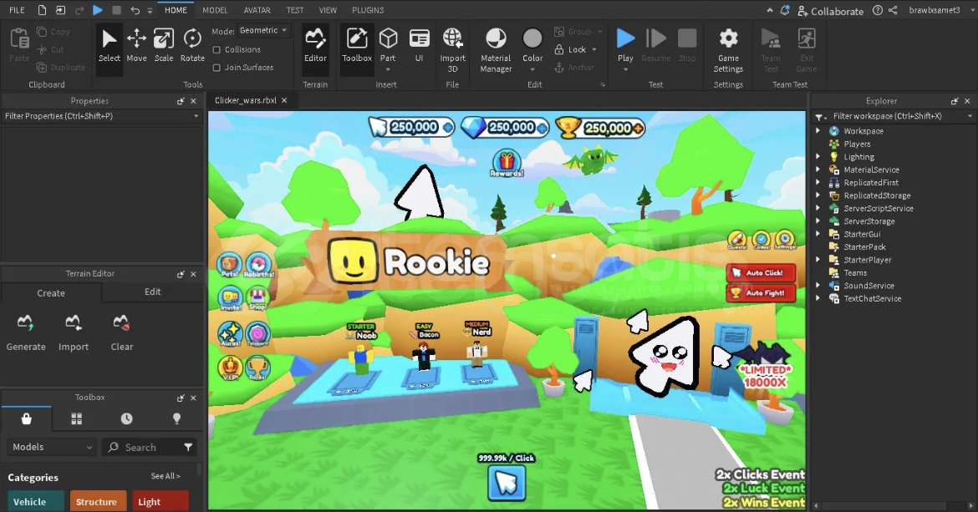Expand the StarterGui node

point(818,234)
